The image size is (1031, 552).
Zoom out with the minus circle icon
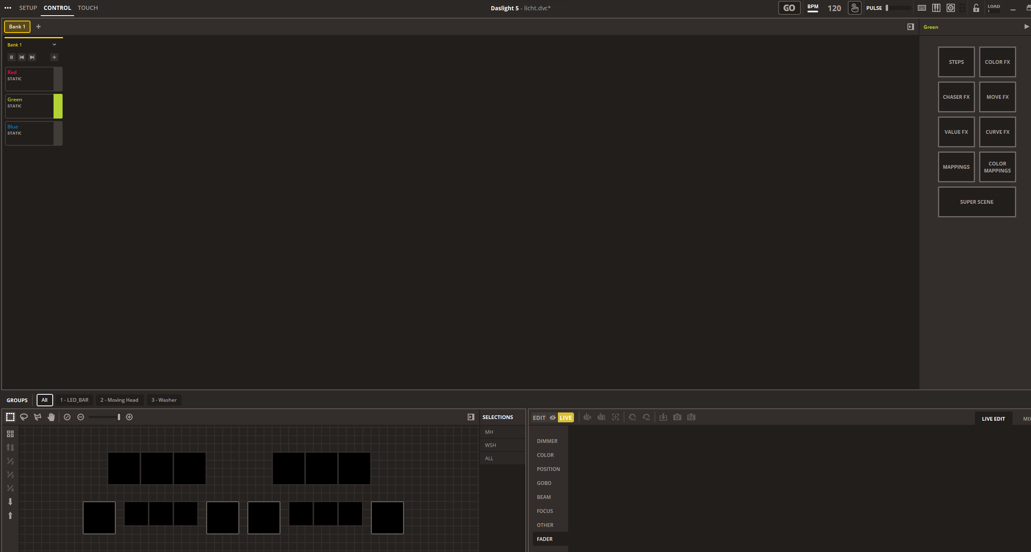pyautogui.click(x=81, y=417)
